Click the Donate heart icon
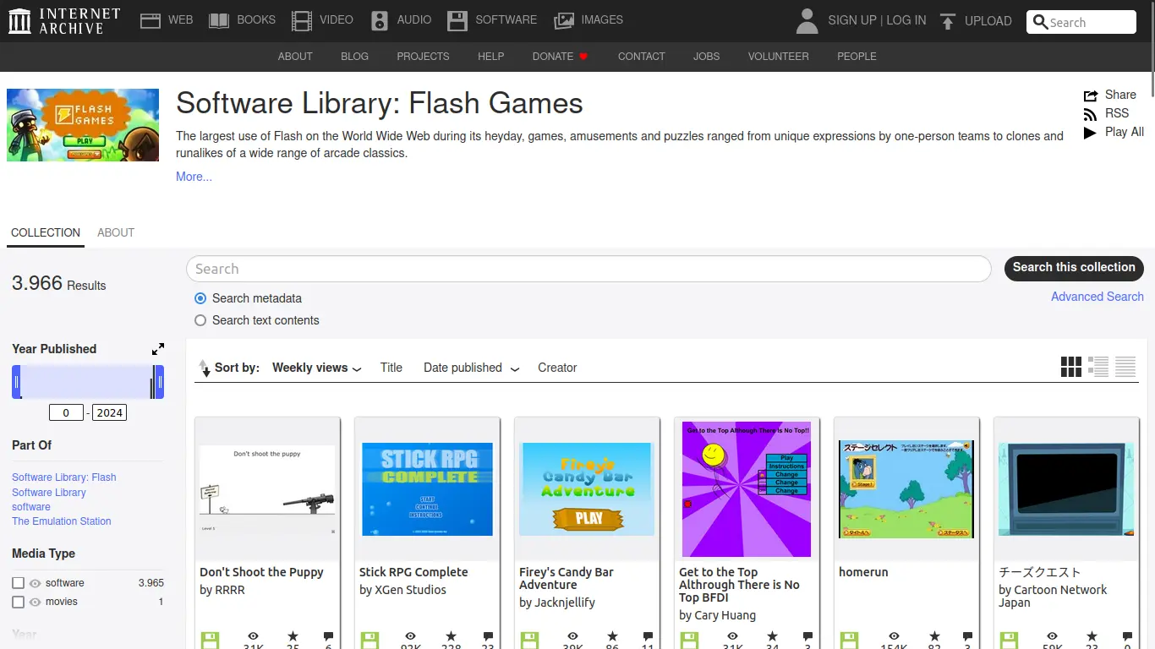 (x=583, y=57)
